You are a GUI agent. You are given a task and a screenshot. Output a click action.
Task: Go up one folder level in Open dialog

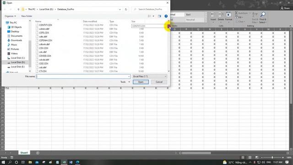click(18, 9)
